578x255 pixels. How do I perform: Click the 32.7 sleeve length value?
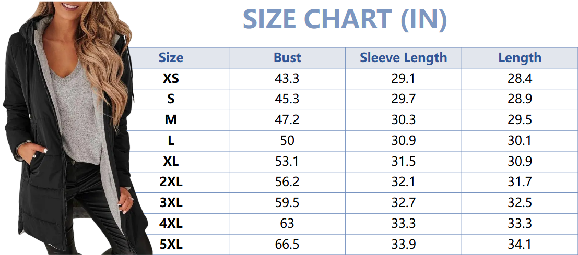click(x=403, y=203)
